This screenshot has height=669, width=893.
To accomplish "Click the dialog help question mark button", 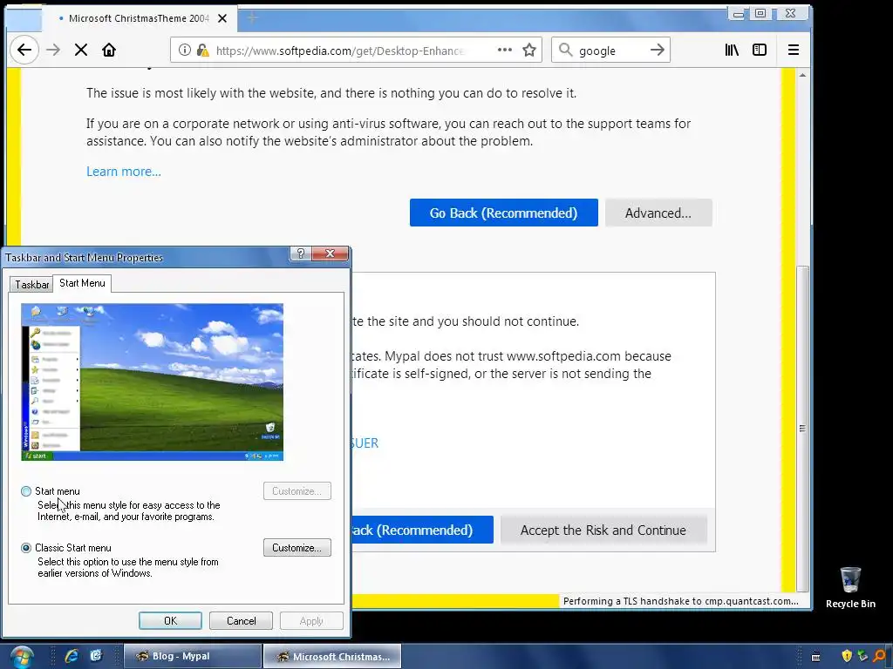I will 301,253.
